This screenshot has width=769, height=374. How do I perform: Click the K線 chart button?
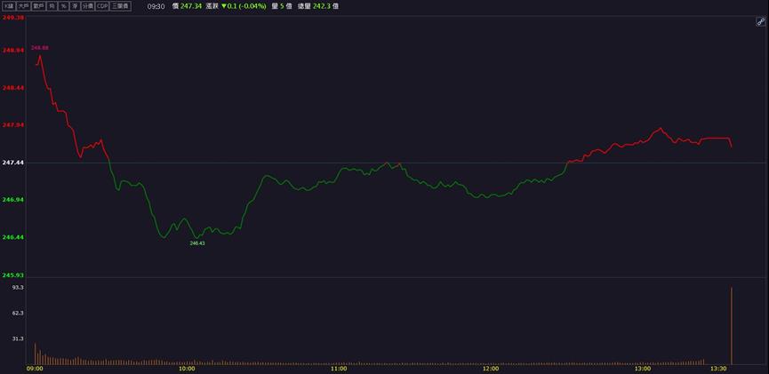pyautogui.click(x=9, y=6)
